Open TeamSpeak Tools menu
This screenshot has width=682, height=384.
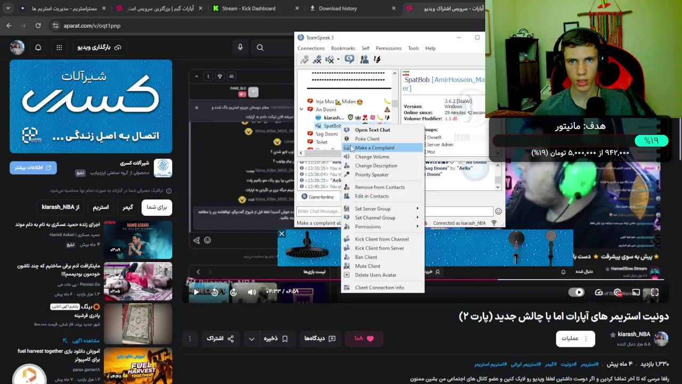point(413,48)
